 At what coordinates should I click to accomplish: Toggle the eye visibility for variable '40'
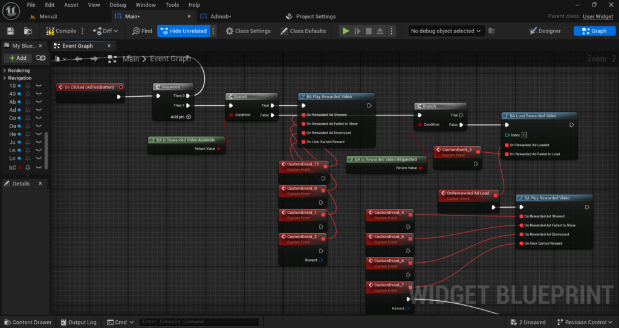(x=39, y=94)
